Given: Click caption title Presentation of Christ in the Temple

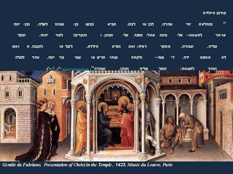Looking at the screenshot, I should (78, 165).
